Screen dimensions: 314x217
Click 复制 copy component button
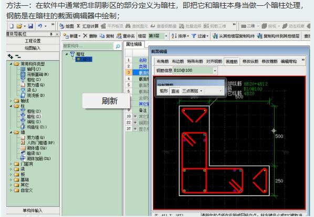click(x=107, y=36)
